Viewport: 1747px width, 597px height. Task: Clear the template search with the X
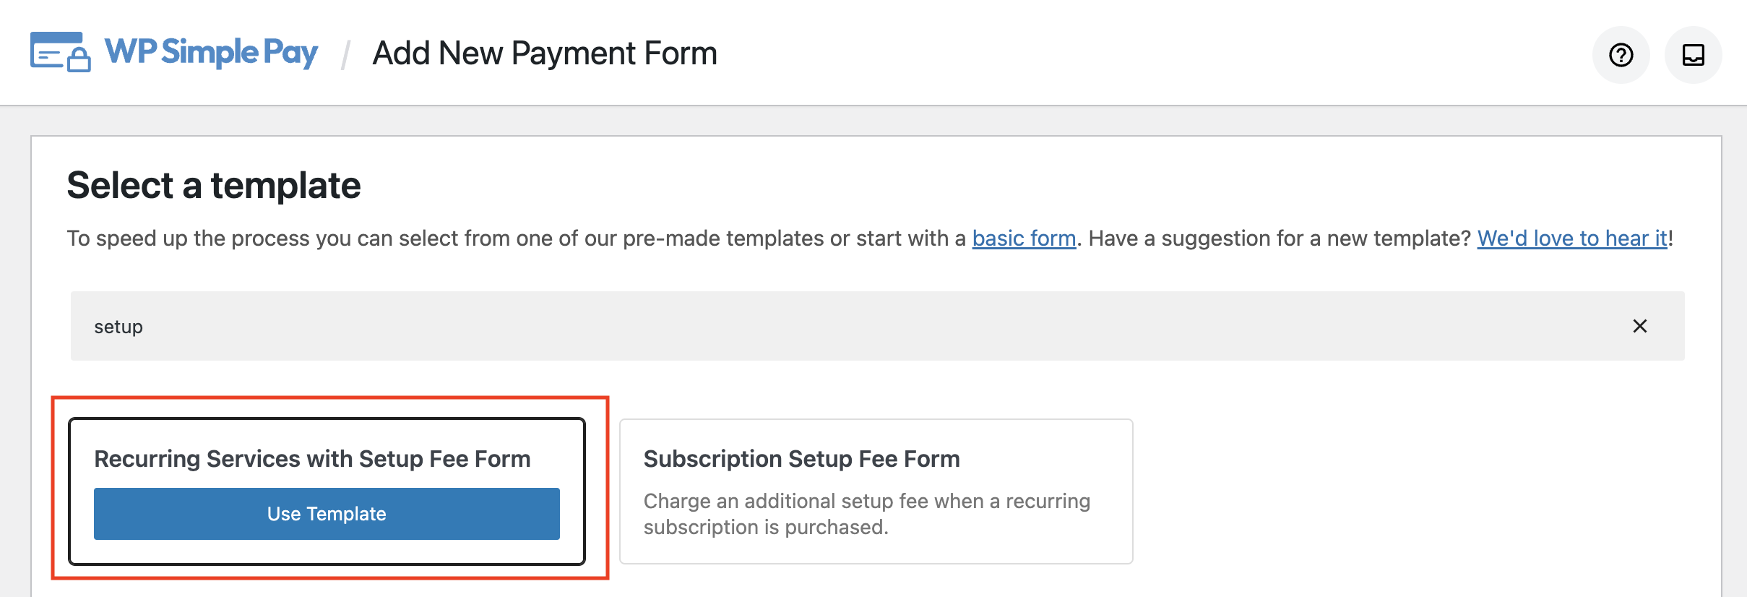click(x=1640, y=326)
